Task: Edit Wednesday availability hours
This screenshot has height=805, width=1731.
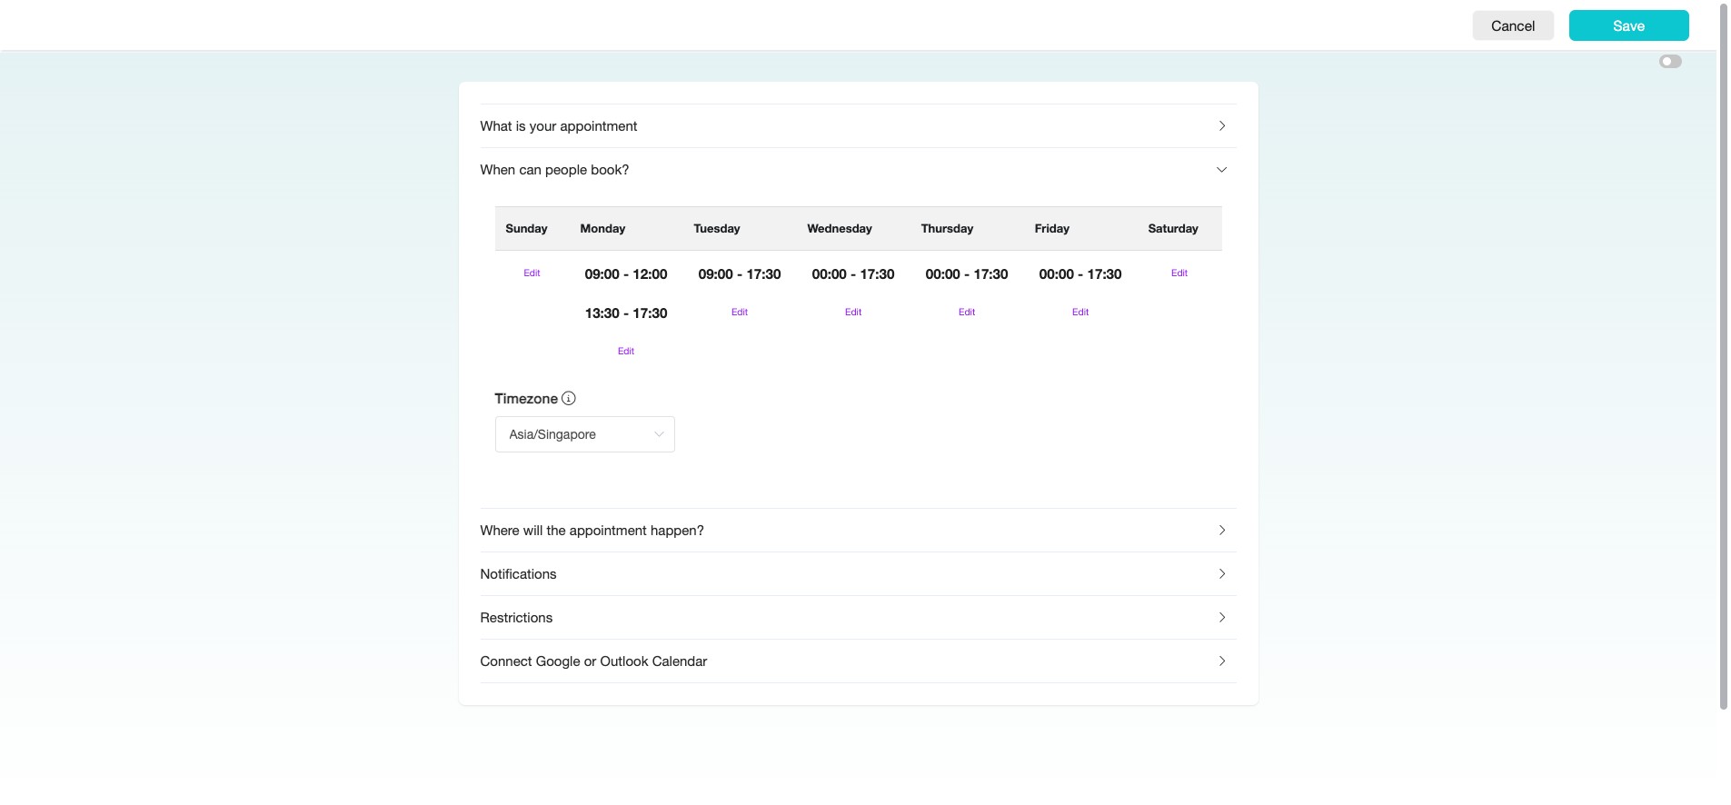Action: click(x=853, y=312)
